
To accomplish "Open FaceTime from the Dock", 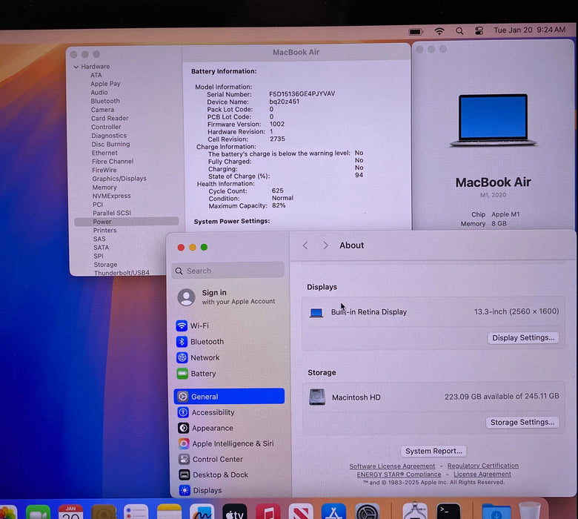I will coord(39,512).
